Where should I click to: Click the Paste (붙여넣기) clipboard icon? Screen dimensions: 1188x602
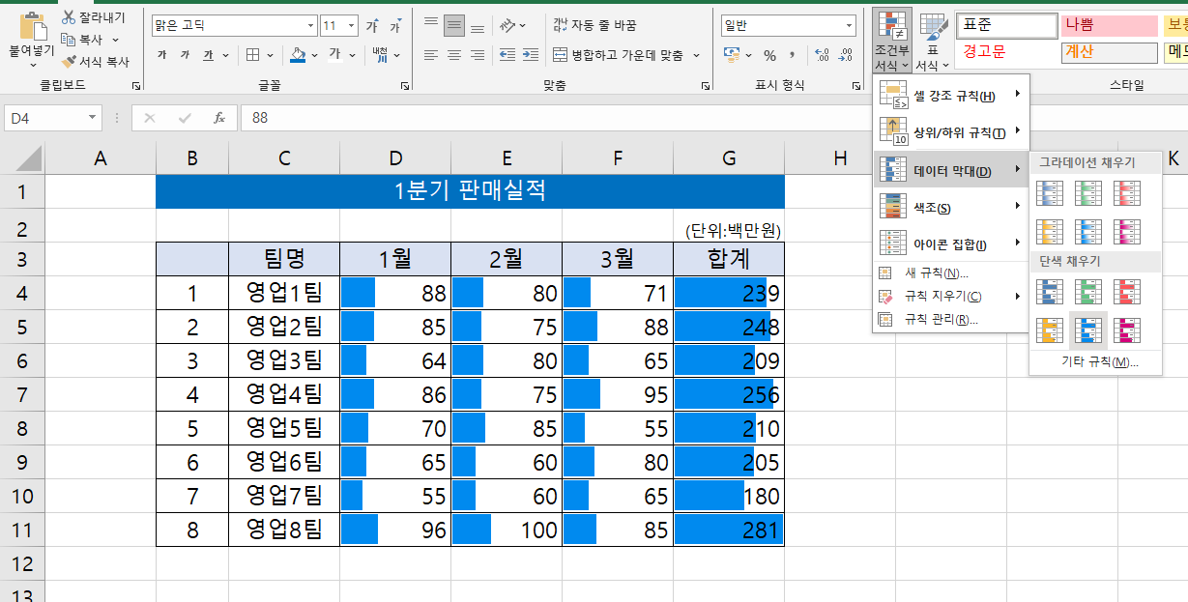click(33, 27)
